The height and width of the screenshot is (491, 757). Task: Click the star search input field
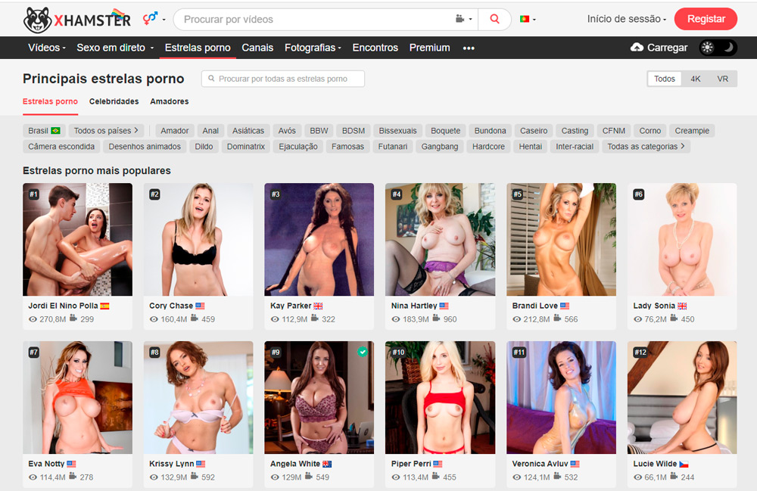point(283,79)
